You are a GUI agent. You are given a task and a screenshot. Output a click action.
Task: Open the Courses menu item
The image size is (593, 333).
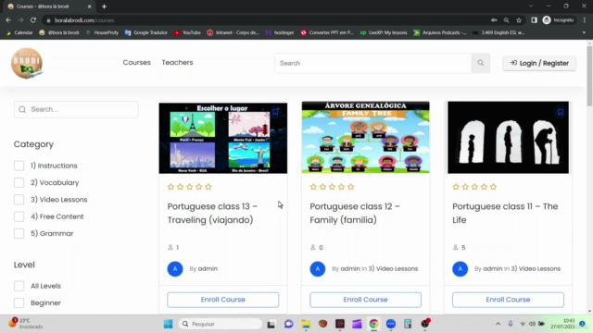pos(136,62)
